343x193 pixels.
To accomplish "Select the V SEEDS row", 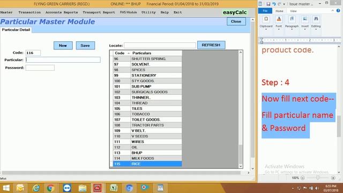I will 147,136.
